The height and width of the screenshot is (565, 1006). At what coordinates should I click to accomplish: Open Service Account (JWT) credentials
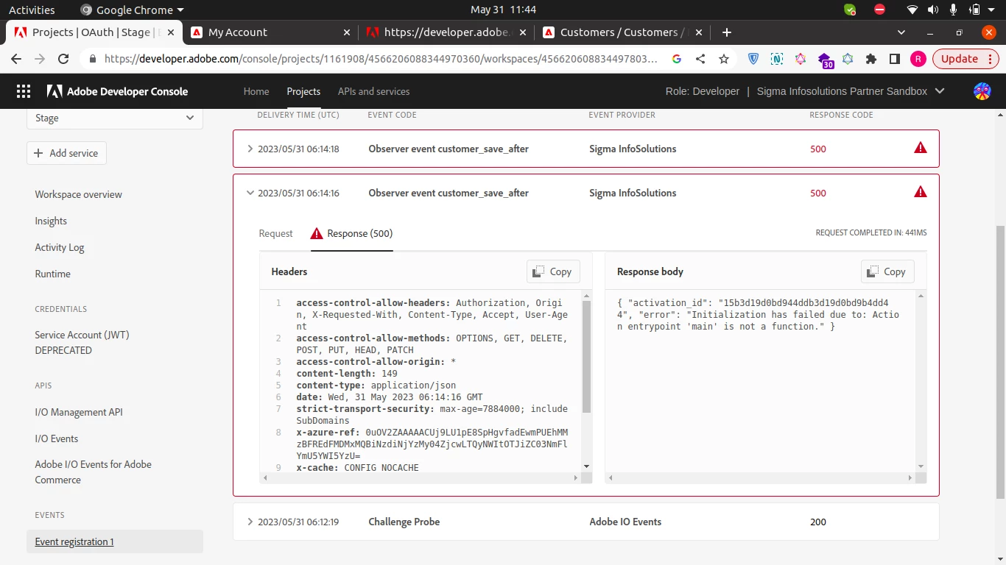click(82, 342)
